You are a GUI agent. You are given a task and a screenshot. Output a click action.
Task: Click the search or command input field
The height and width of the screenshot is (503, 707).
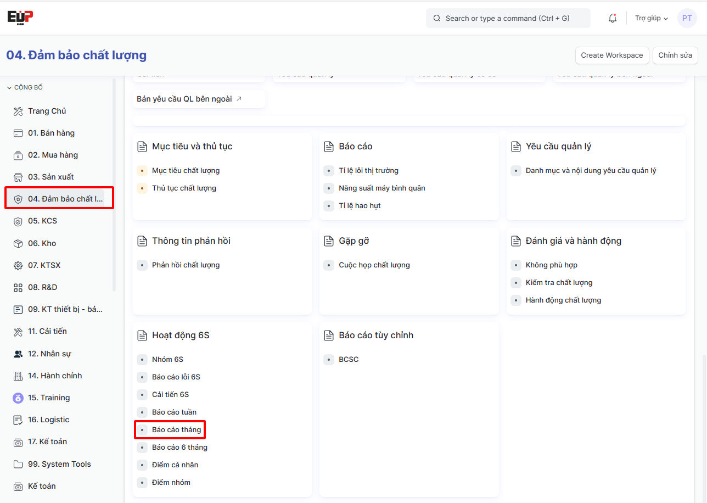(508, 18)
